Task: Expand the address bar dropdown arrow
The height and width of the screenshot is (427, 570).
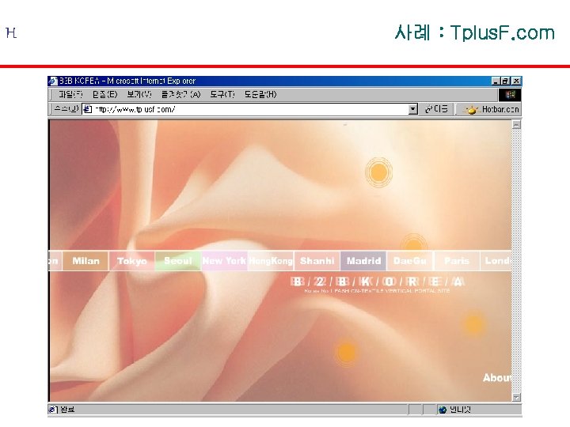Action: coord(413,109)
